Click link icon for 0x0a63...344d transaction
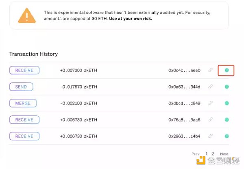 tap(210, 87)
